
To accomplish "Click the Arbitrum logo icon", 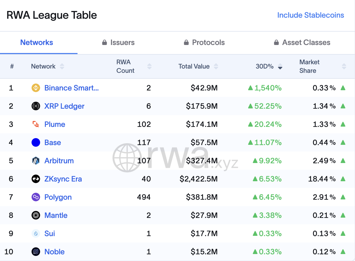I will pos(36,161).
